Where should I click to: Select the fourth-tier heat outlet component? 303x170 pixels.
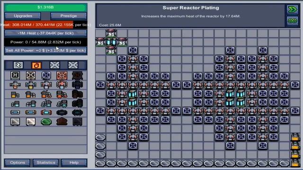coord(62,104)
